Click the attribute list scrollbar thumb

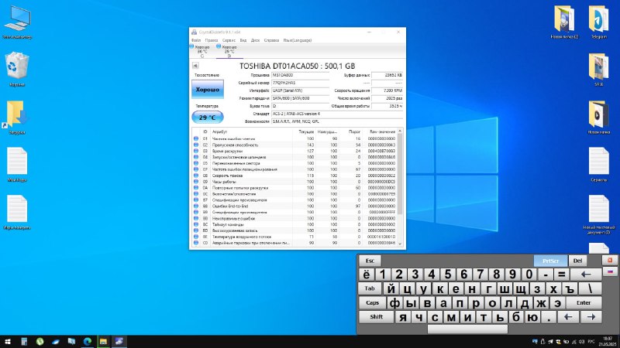[x=400, y=173]
